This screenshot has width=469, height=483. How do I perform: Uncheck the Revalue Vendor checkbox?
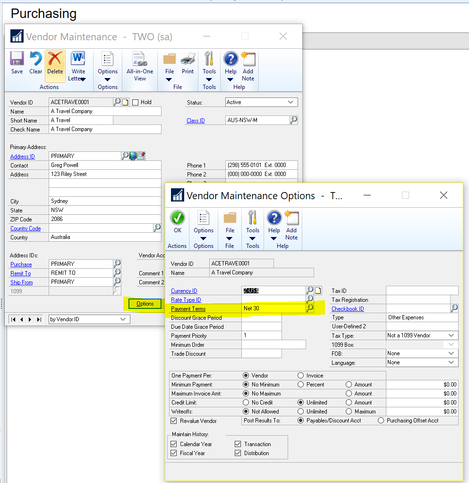click(x=173, y=421)
